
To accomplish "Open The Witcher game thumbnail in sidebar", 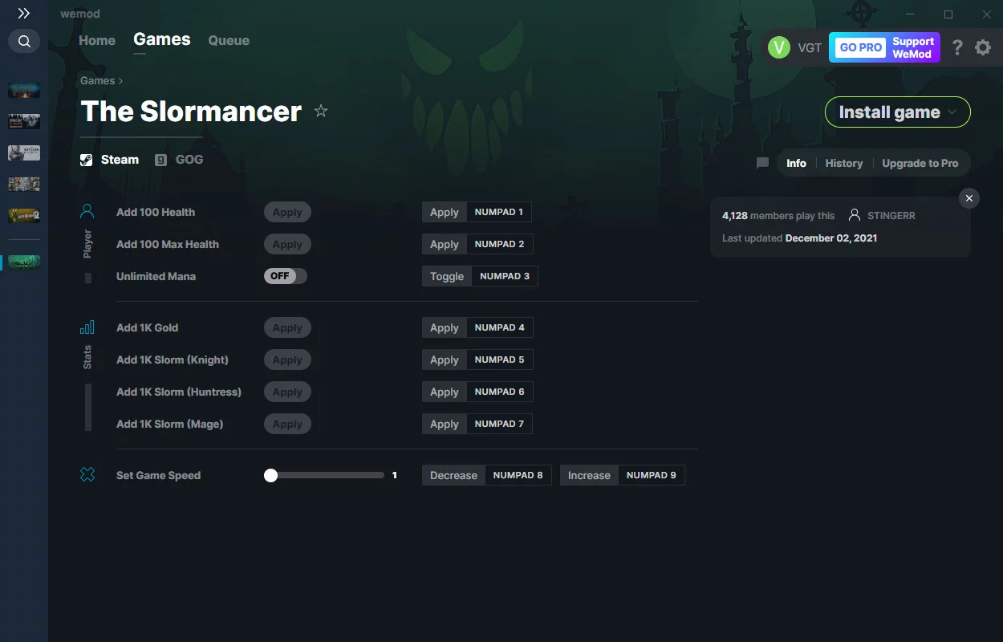I will [24, 152].
